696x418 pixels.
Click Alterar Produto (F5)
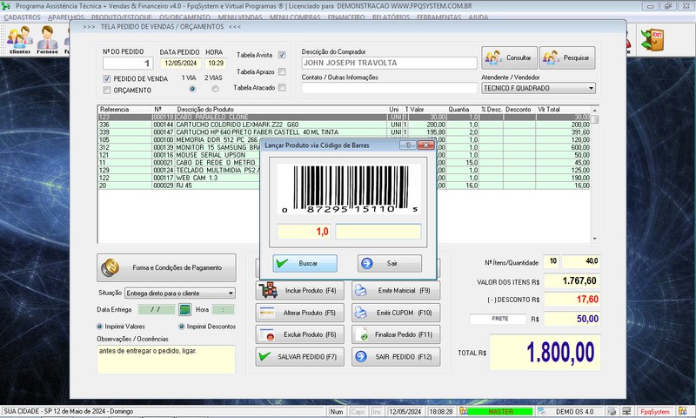tap(299, 313)
